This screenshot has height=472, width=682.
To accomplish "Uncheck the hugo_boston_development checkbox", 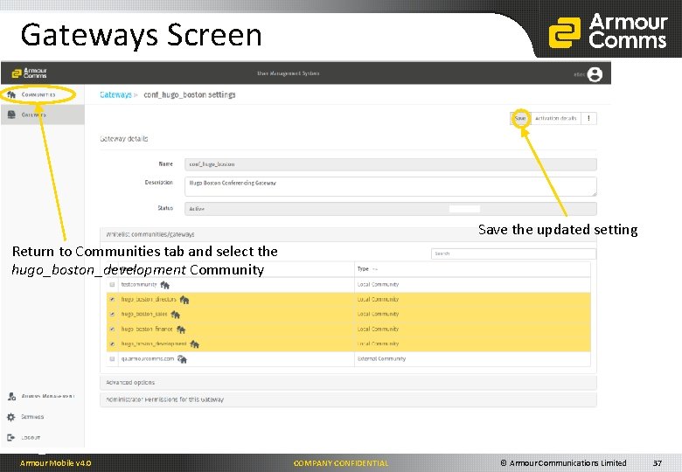I will (x=112, y=344).
